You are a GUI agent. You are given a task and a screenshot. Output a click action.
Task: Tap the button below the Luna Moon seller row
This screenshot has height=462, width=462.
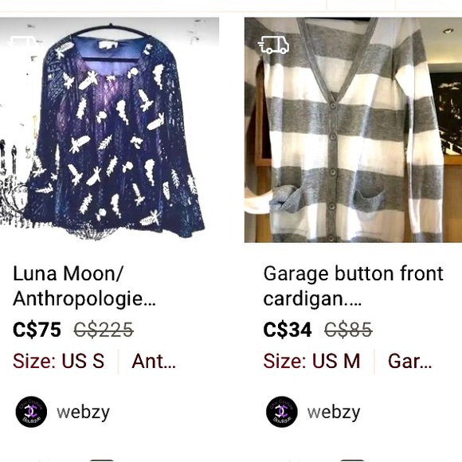click(102, 460)
